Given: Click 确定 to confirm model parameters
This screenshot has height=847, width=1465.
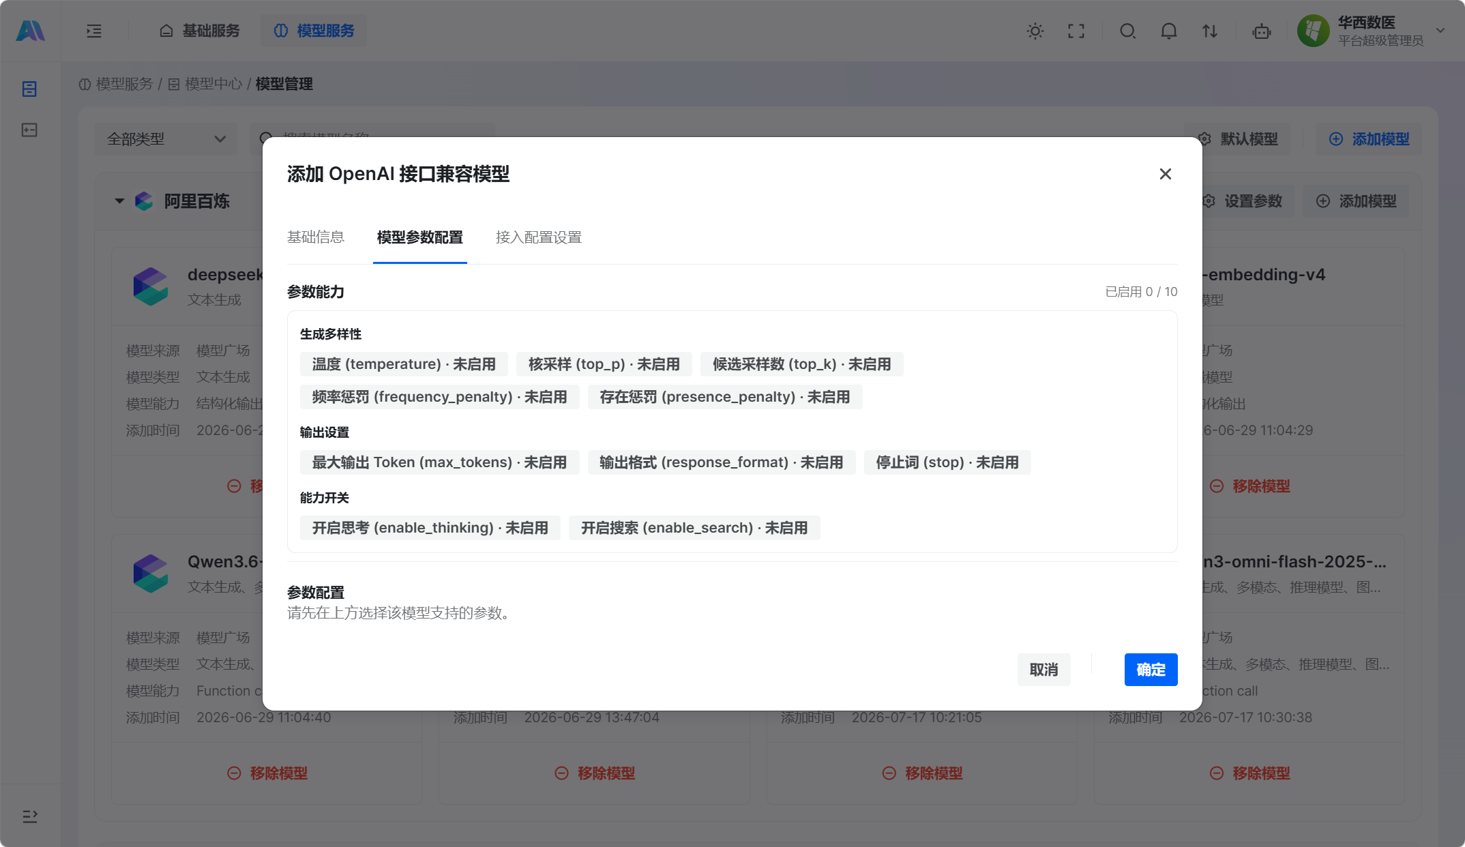Looking at the screenshot, I should point(1151,670).
